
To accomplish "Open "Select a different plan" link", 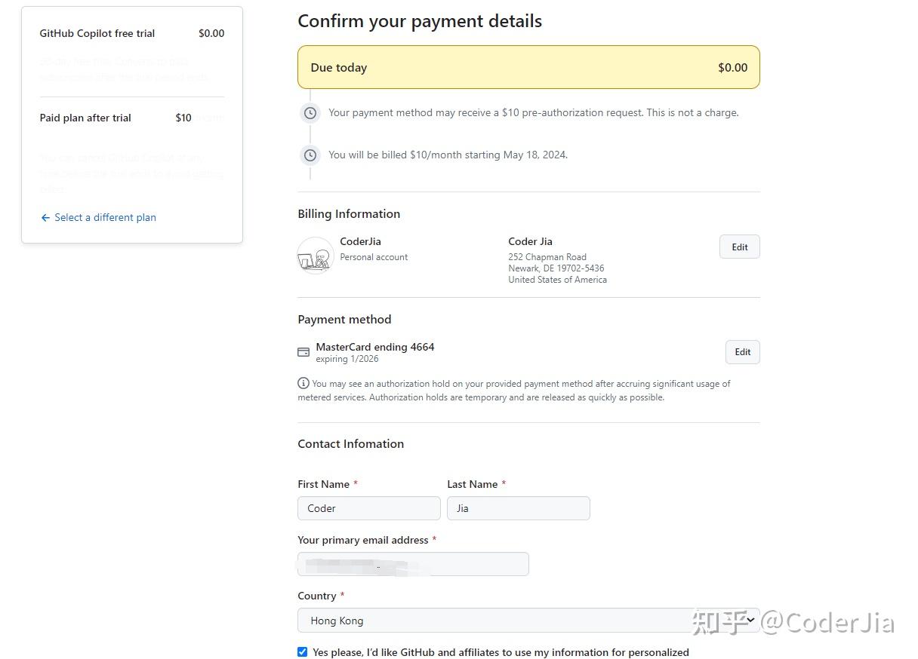I will (105, 217).
